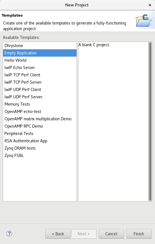Pick the OpenAMP echo-test template
Image resolution: width=155 pixels, height=244 pixels.
(x=40, y=111)
